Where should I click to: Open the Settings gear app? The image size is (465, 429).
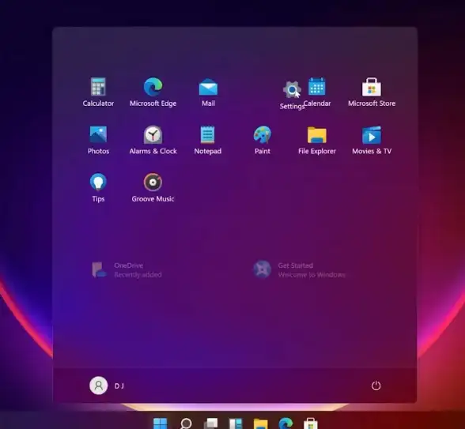pos(292,95)
